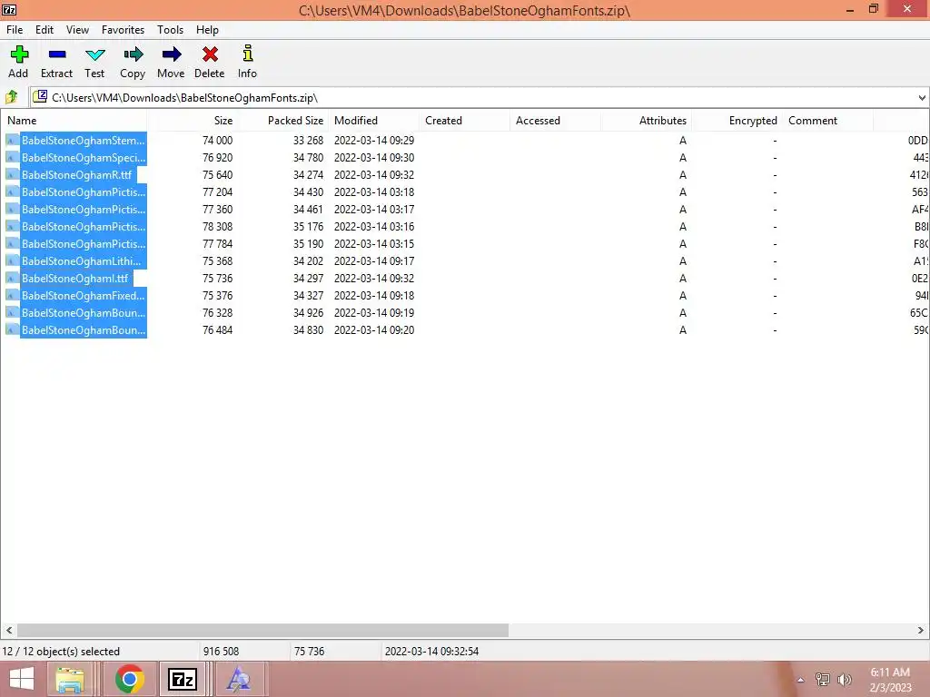Click size value 78 308

217,226
